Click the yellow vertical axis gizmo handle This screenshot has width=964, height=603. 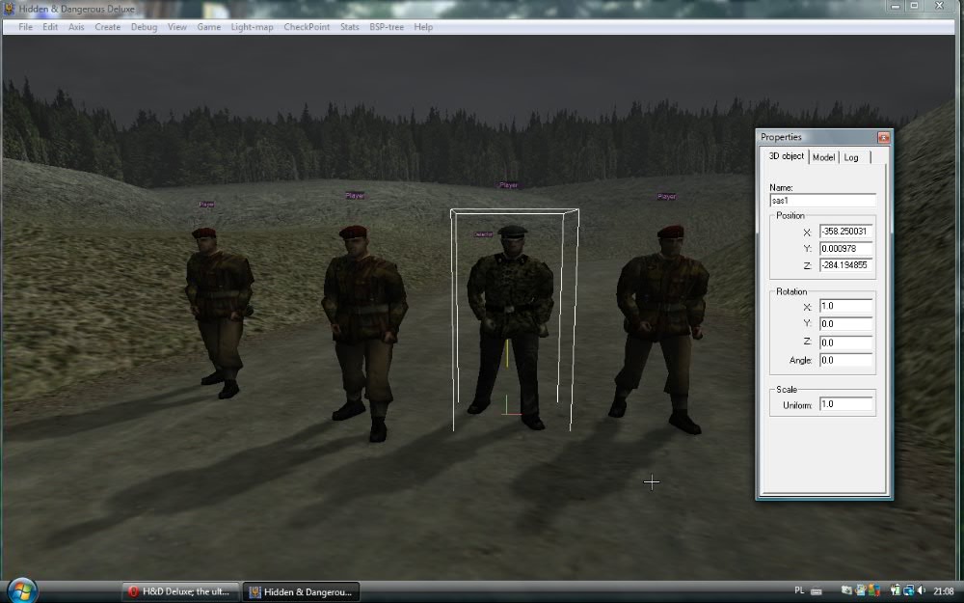(507, 354)
